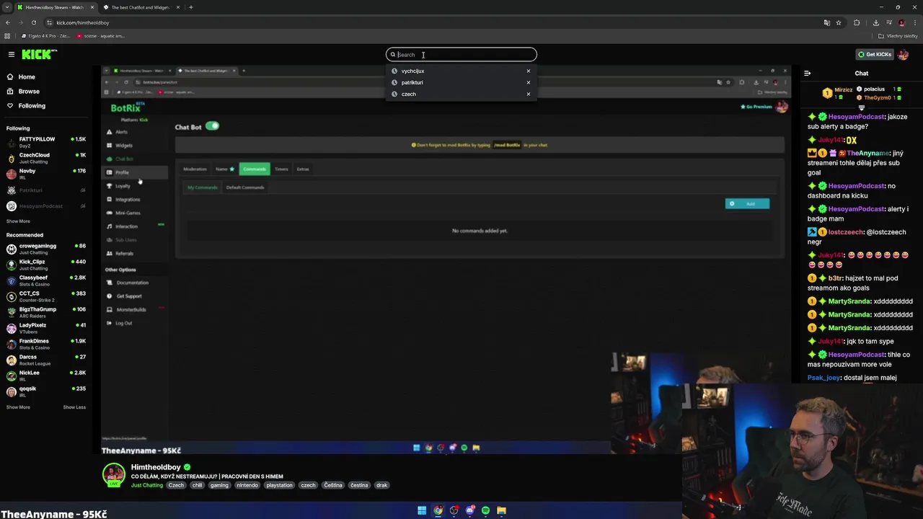Click the drak stream tag
This screenshot has height=519, width=923.
[x=381, y=485]
